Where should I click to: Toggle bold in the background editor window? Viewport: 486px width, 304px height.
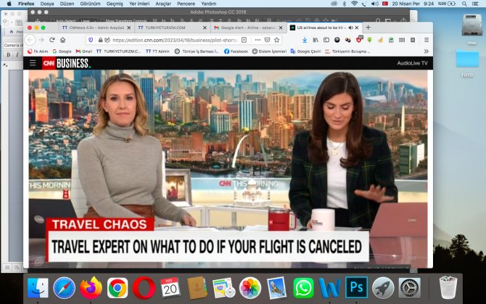7,54
